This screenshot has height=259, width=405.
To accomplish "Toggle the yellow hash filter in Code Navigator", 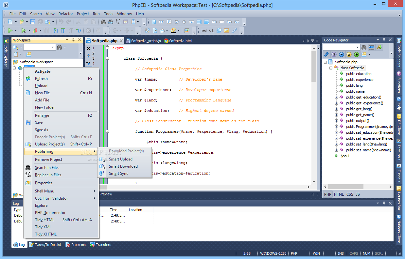I will [x=349, y=54].
